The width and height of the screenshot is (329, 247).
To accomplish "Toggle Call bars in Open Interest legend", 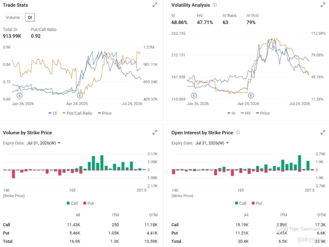I will tap(241, 203).
